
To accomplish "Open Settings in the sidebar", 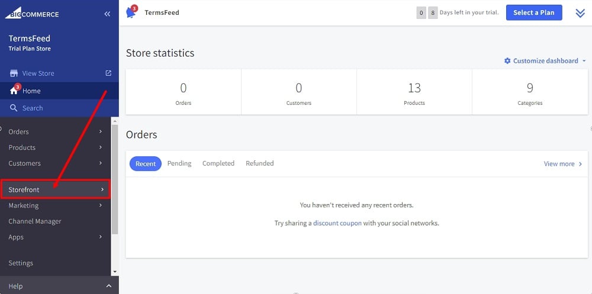I will (21, 263).
